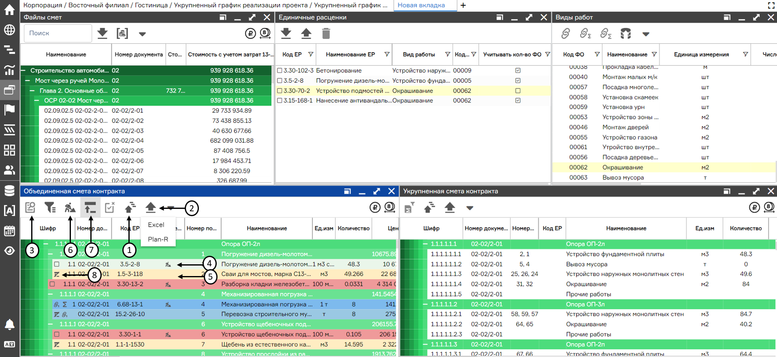Collapse 1.1.1.1.1.2 Опора ОП-3л node

pos(425,304)
